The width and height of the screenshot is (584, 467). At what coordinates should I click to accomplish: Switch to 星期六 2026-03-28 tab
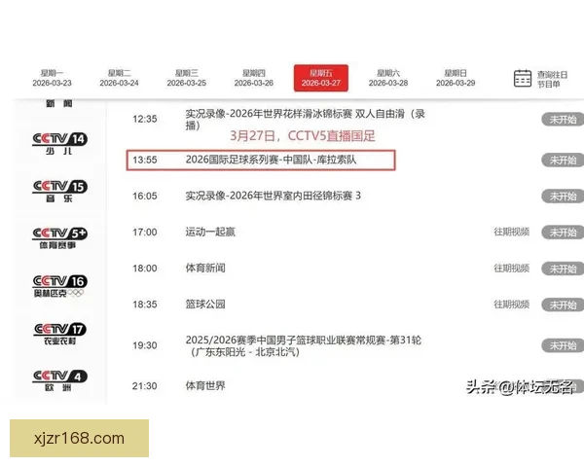388,78
